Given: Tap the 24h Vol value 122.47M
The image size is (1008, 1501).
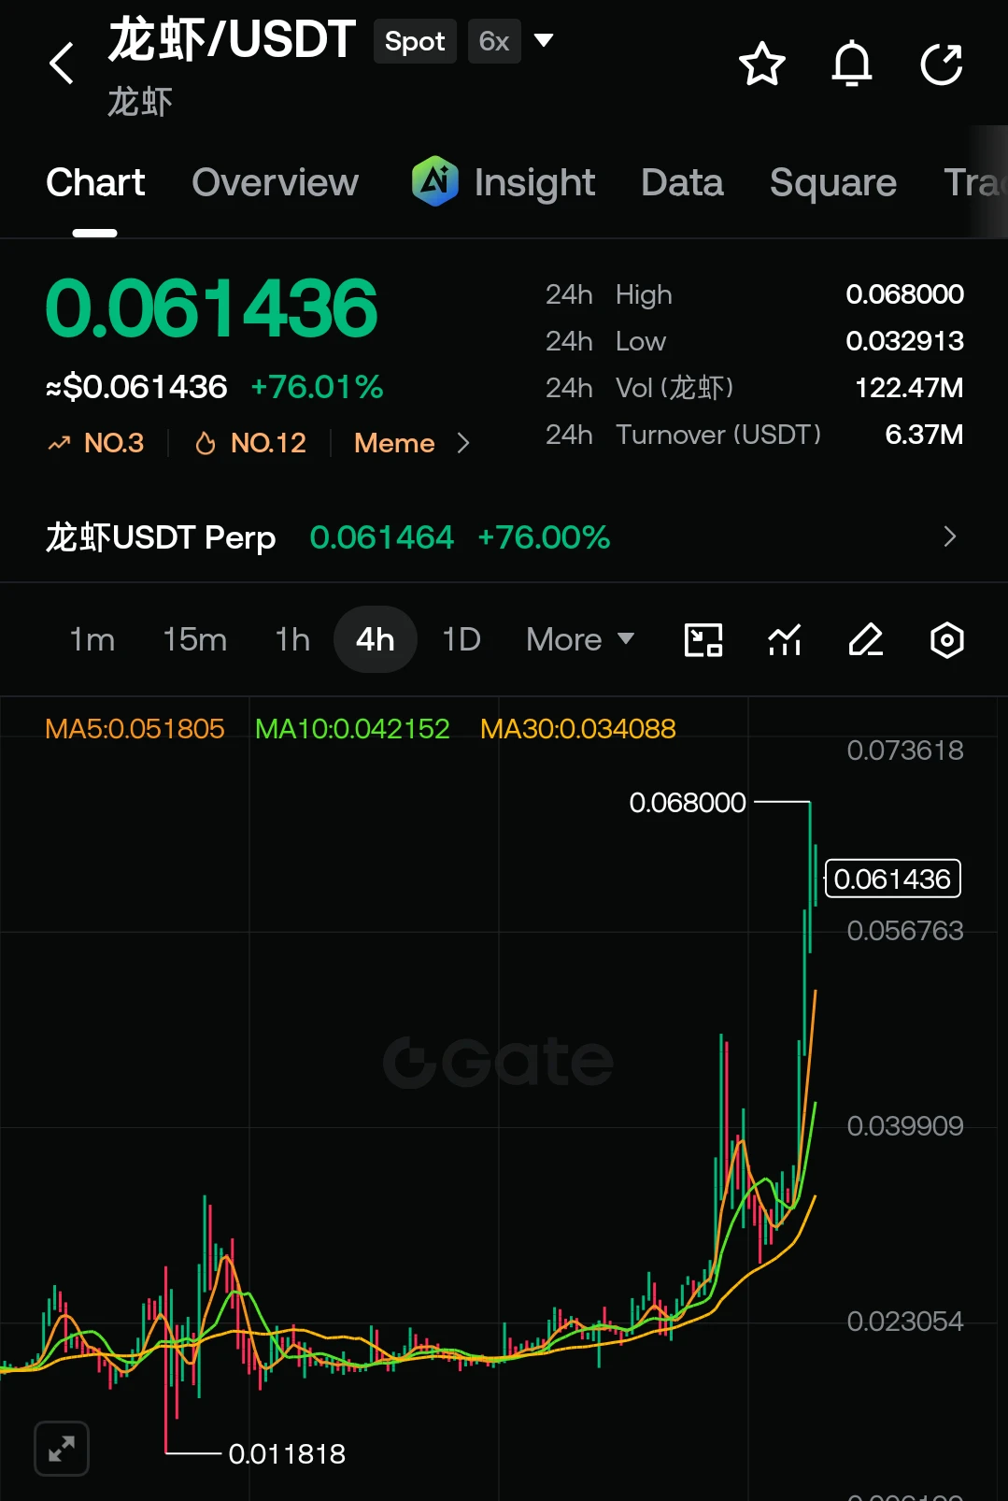Looking at the screenshot, I should pyautogui.click(x=909, y=388).
